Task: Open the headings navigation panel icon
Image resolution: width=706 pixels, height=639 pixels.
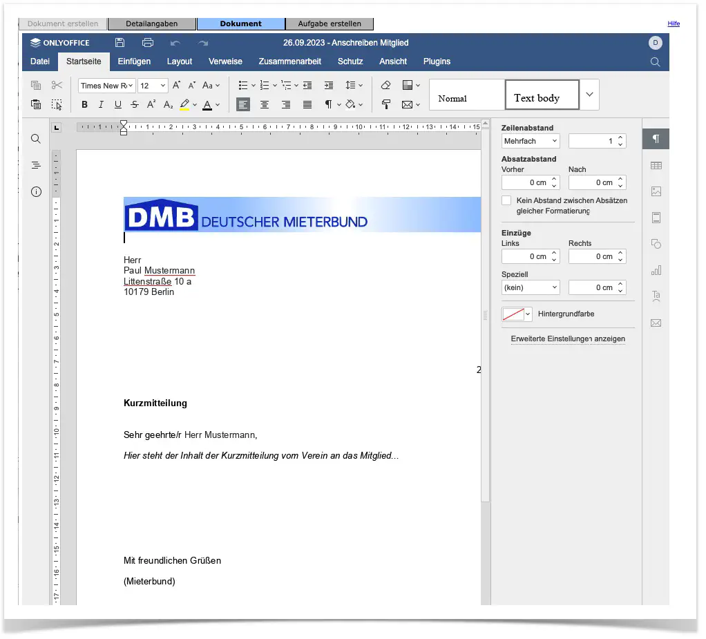Action: click(36, 165)
